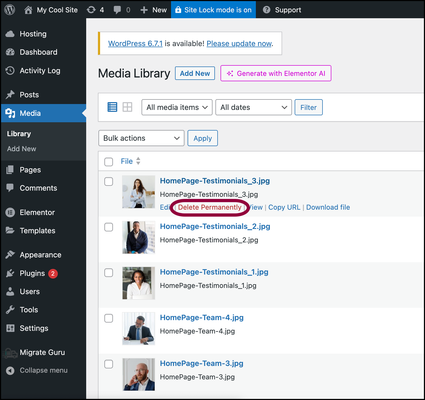Open the updates circular arrows icon

point(91,10)
